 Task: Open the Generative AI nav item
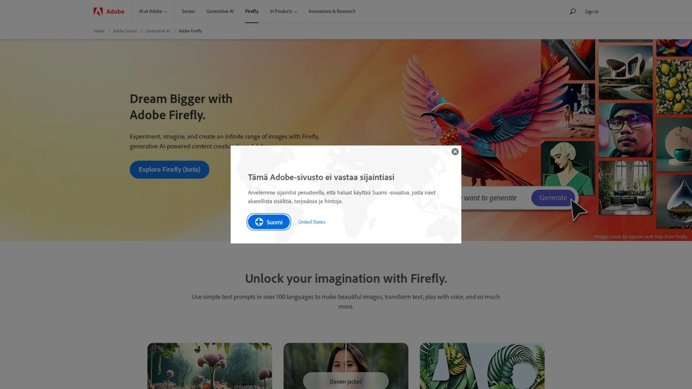click(x=220, y=11)
